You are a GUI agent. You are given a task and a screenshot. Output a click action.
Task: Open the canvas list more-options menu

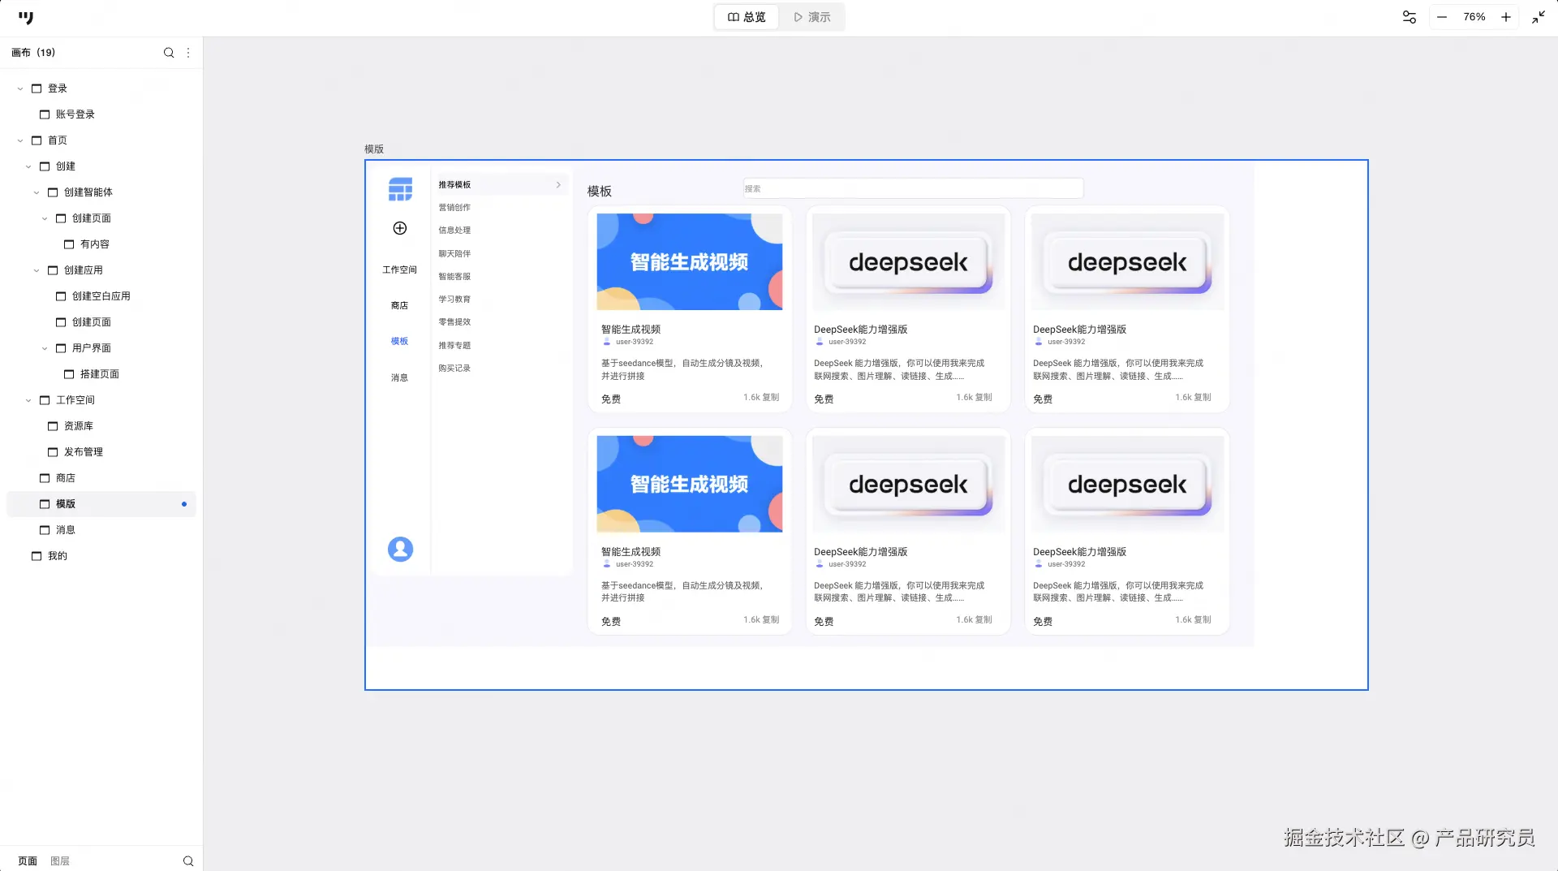pyautogui.click(x=188, y=53)
